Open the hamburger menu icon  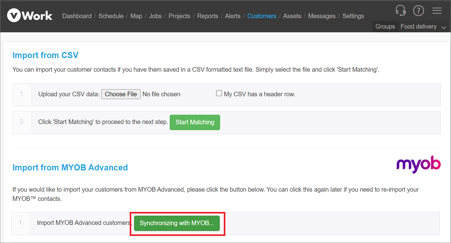[437, 11]
